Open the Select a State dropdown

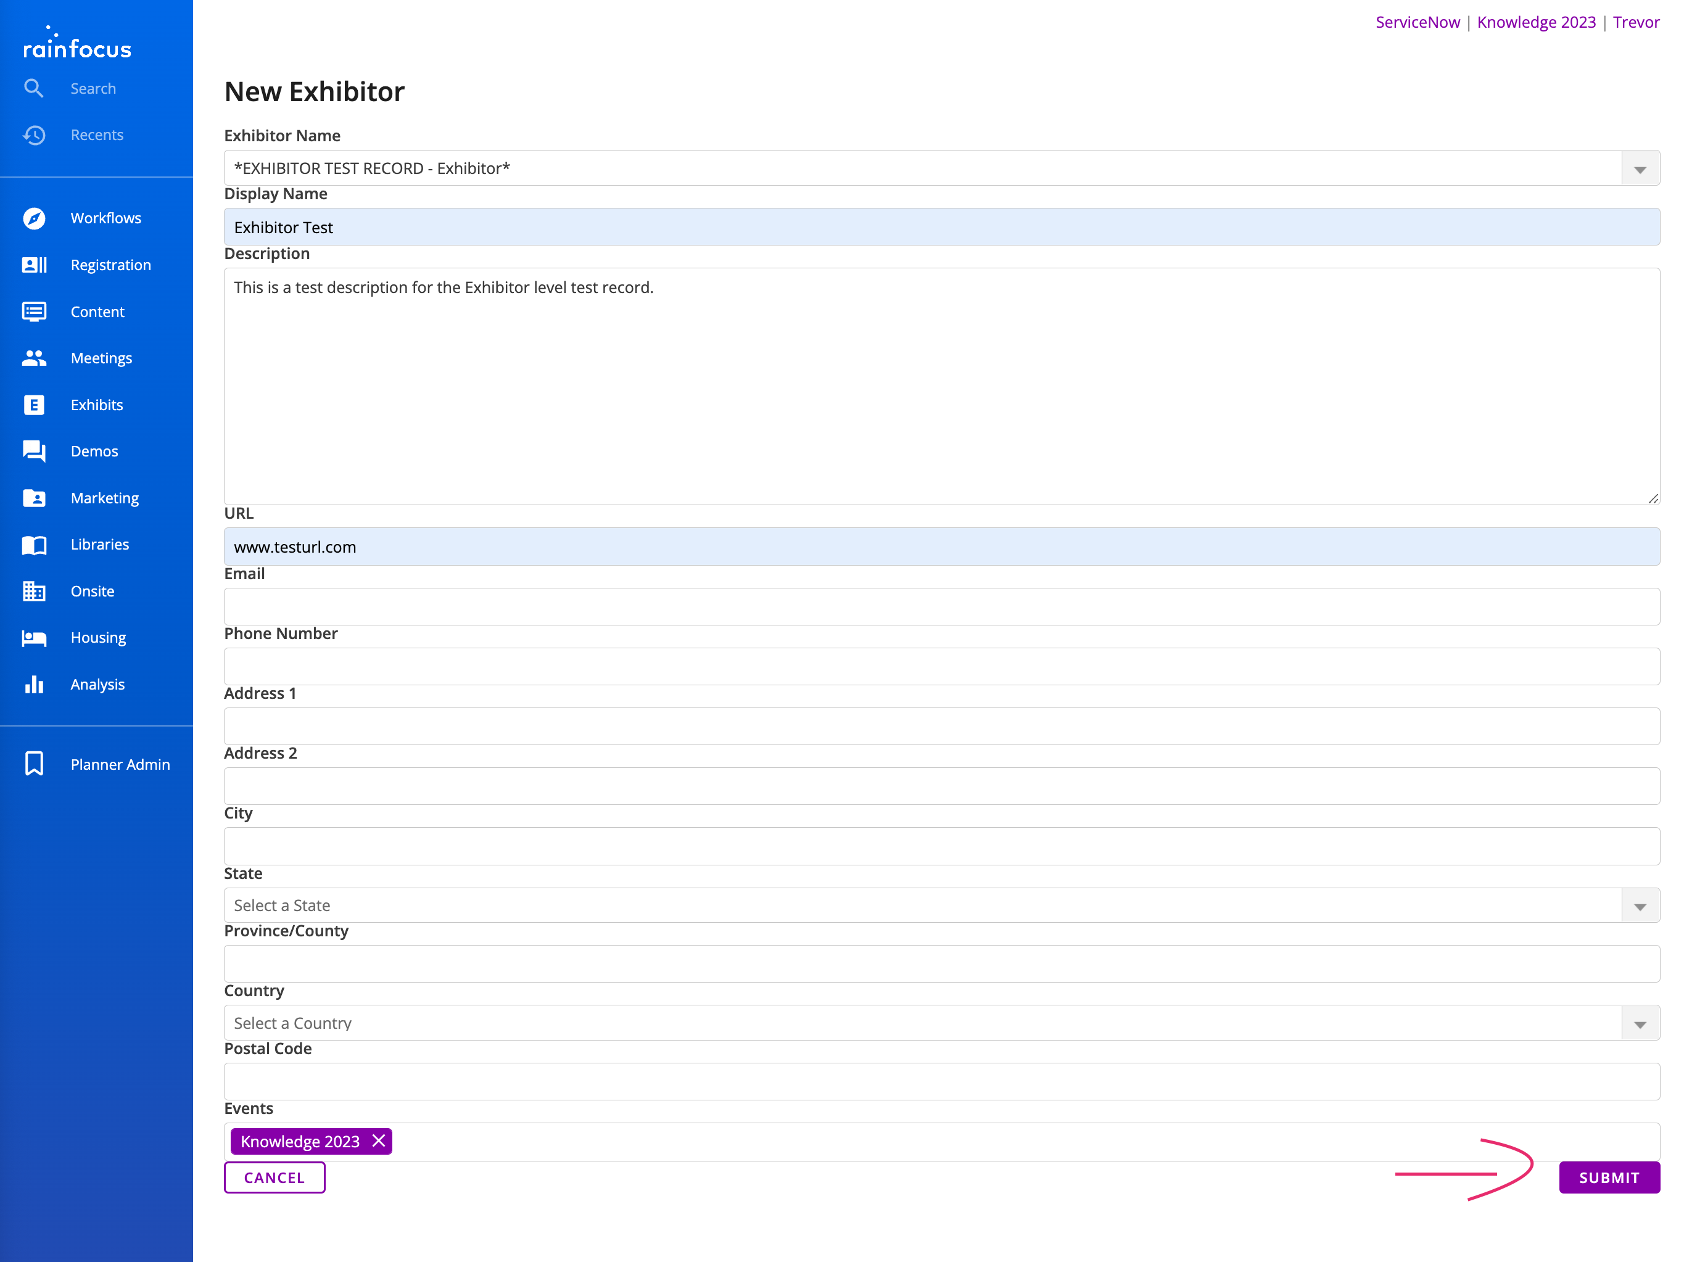(x=1640, y=905)
